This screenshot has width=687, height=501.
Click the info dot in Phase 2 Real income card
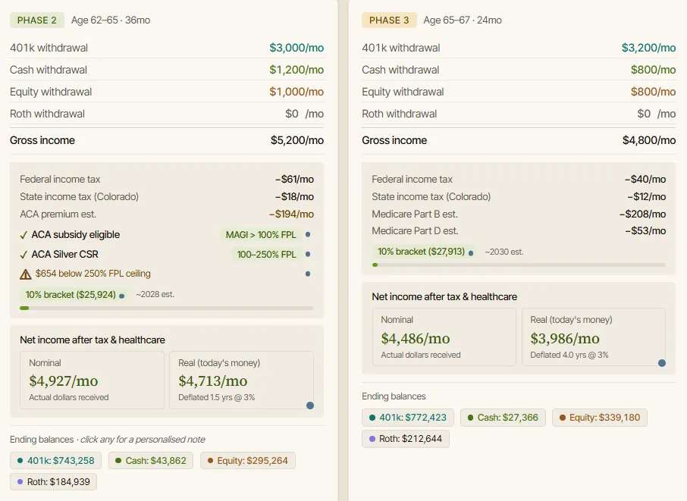click(310, 405)
